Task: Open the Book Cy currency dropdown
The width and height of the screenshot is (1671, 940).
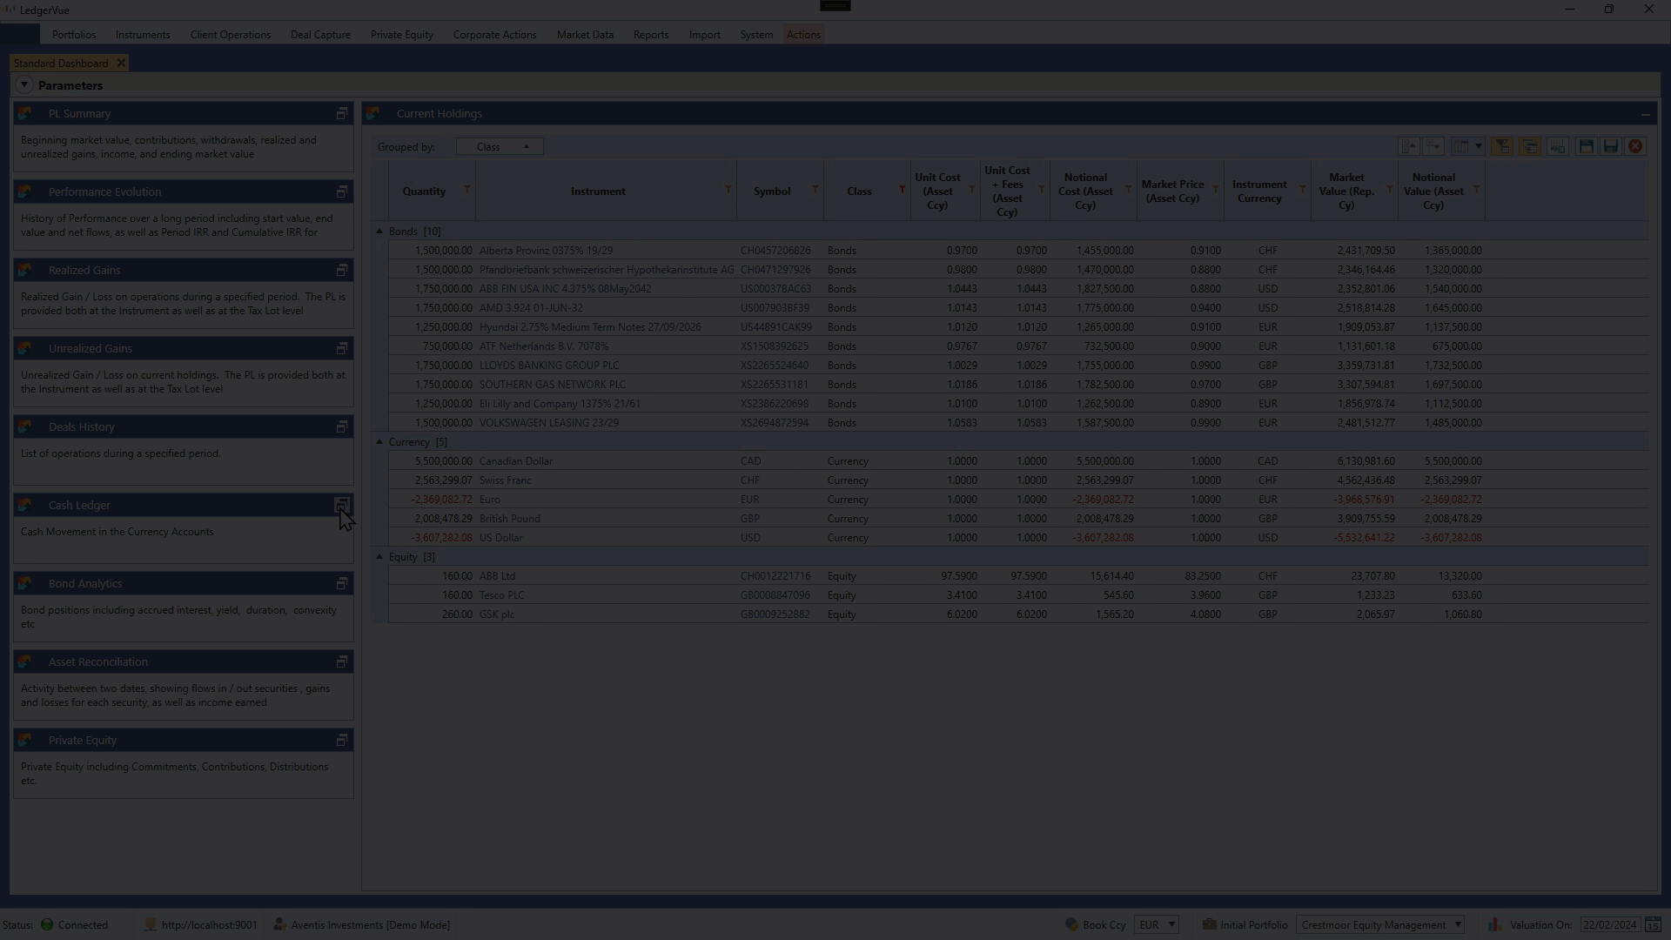Action: 1171,925
